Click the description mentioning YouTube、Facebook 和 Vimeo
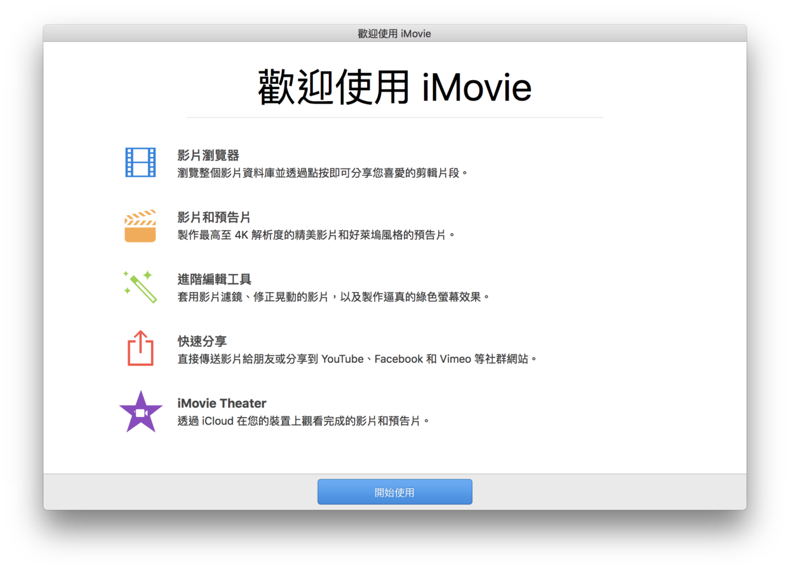Screen dimensions: 790x572 pos(358,359)
